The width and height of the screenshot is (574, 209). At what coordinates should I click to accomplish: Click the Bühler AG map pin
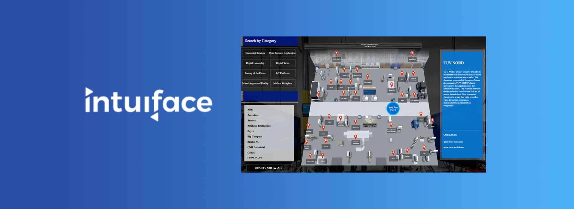[x=392, y=85]
